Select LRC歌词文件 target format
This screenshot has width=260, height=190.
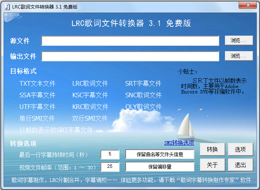pyautogui.click(x=90, y=83)
